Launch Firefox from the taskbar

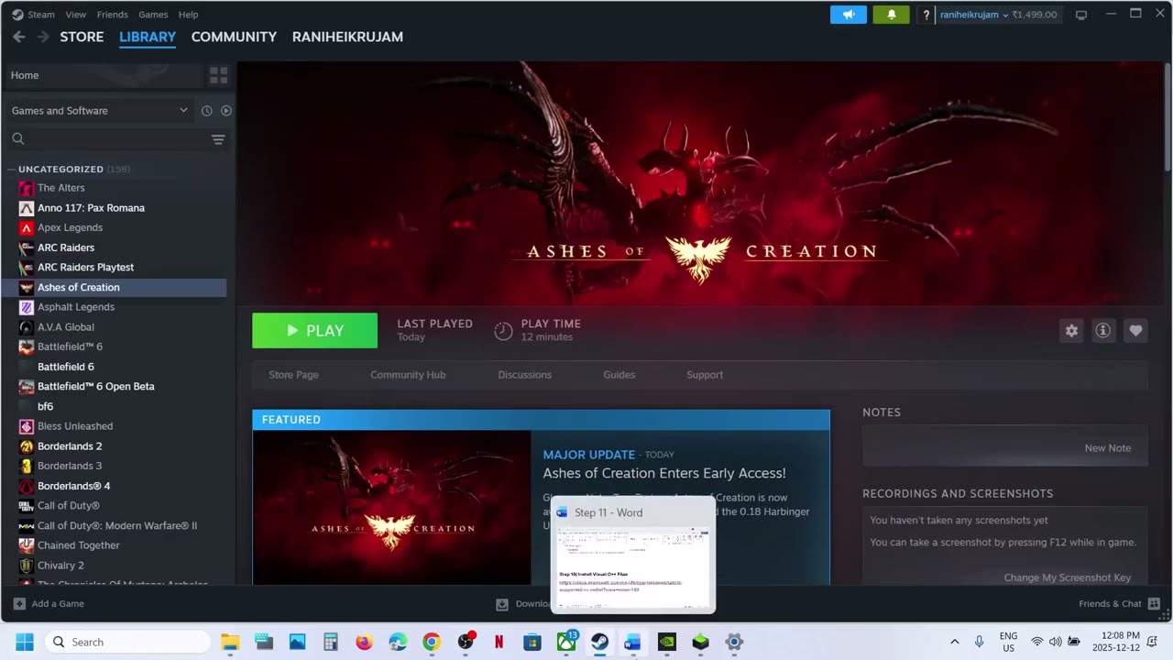(364, 642)
